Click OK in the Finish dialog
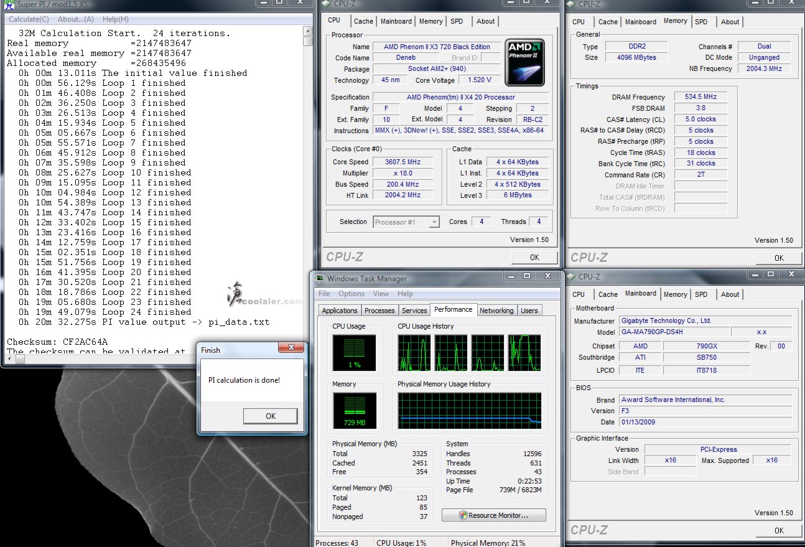 (270, 416)
